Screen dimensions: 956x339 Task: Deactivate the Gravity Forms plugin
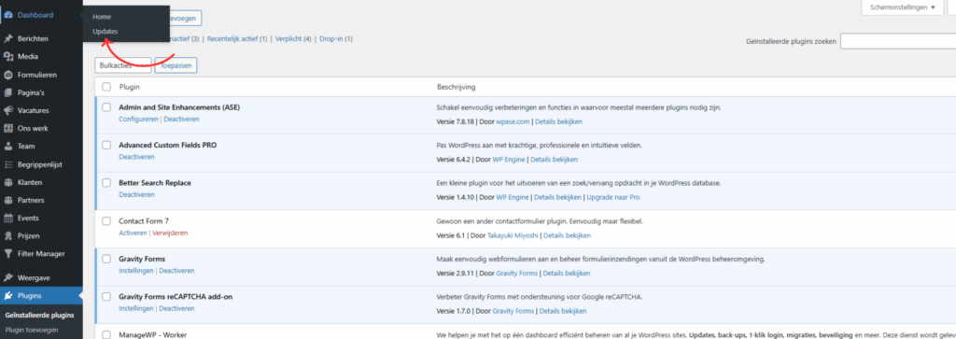176,271
